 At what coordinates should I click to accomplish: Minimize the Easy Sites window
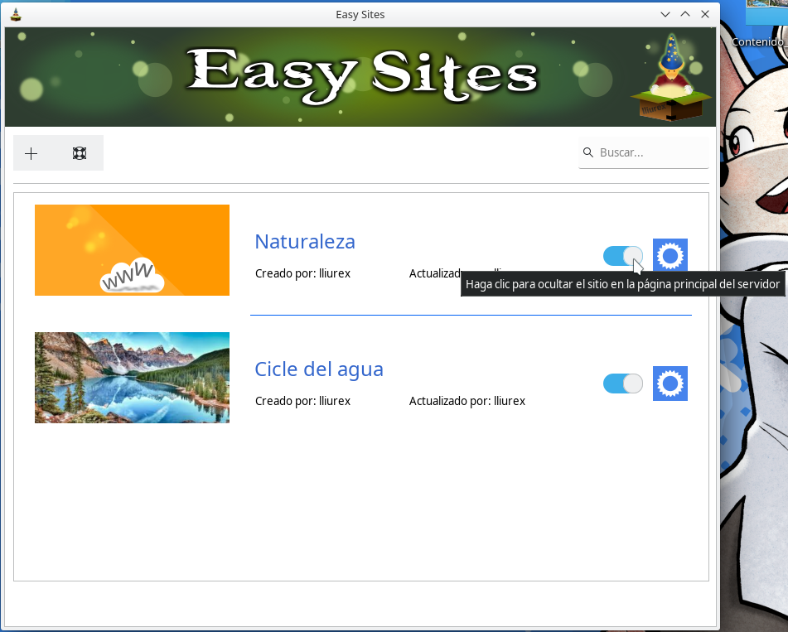point(665,14)
